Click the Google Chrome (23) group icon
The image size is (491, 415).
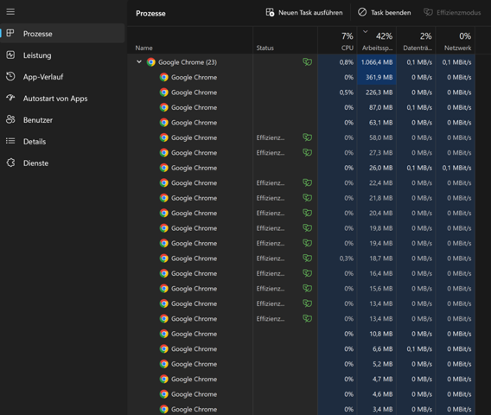coord(151,62)
